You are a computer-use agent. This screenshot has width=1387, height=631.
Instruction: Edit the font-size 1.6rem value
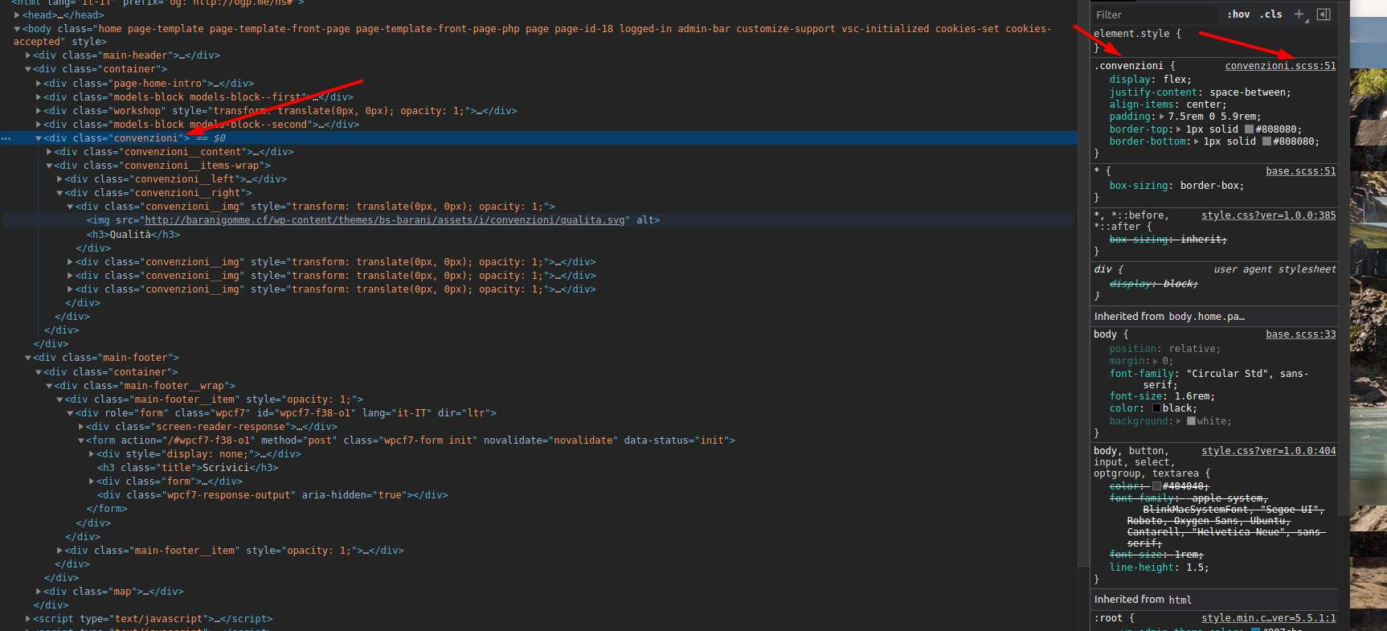point(1192,396)
